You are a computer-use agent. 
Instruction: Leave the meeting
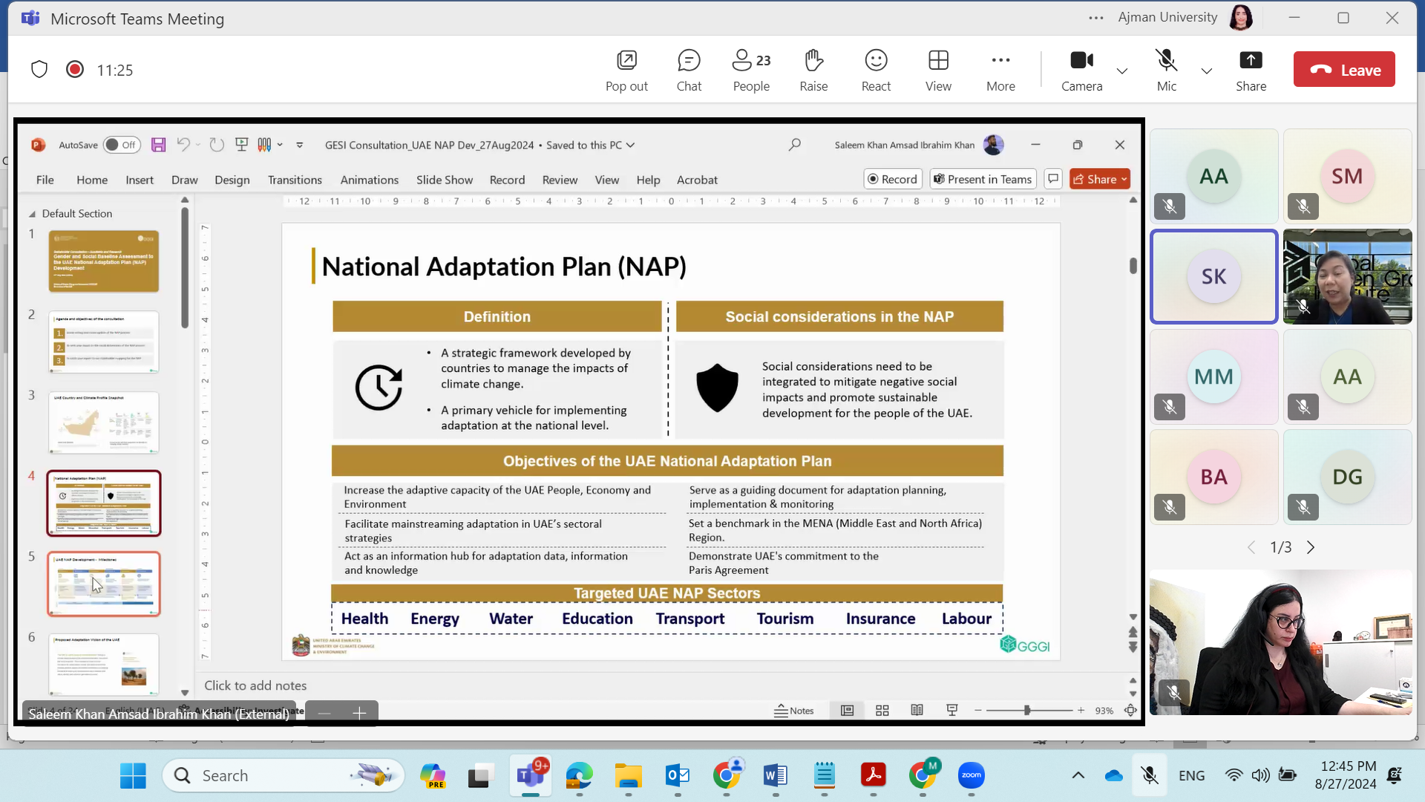point(1343,70)
